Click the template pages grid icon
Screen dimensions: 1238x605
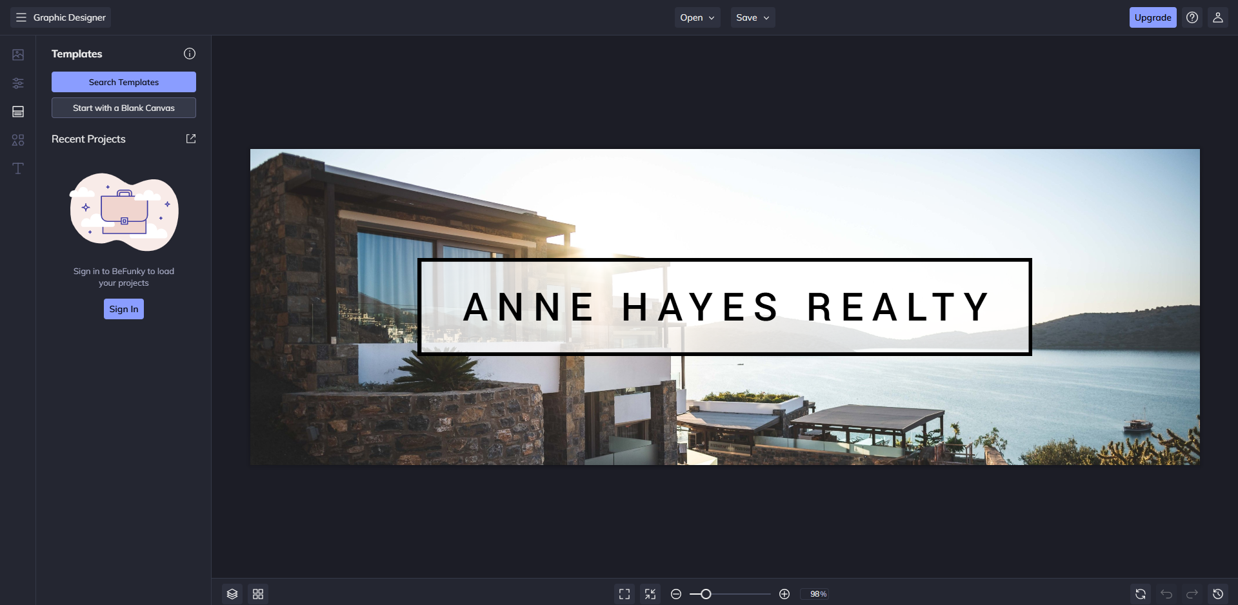258,593
